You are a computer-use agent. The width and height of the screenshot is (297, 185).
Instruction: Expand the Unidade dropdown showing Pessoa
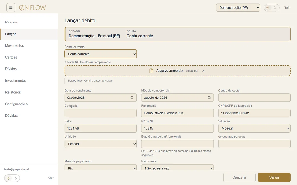pyautogui.click(x=101, y=144)
